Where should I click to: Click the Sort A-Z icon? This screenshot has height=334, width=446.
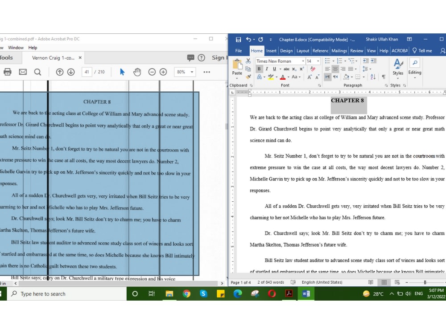click(373, 77)
